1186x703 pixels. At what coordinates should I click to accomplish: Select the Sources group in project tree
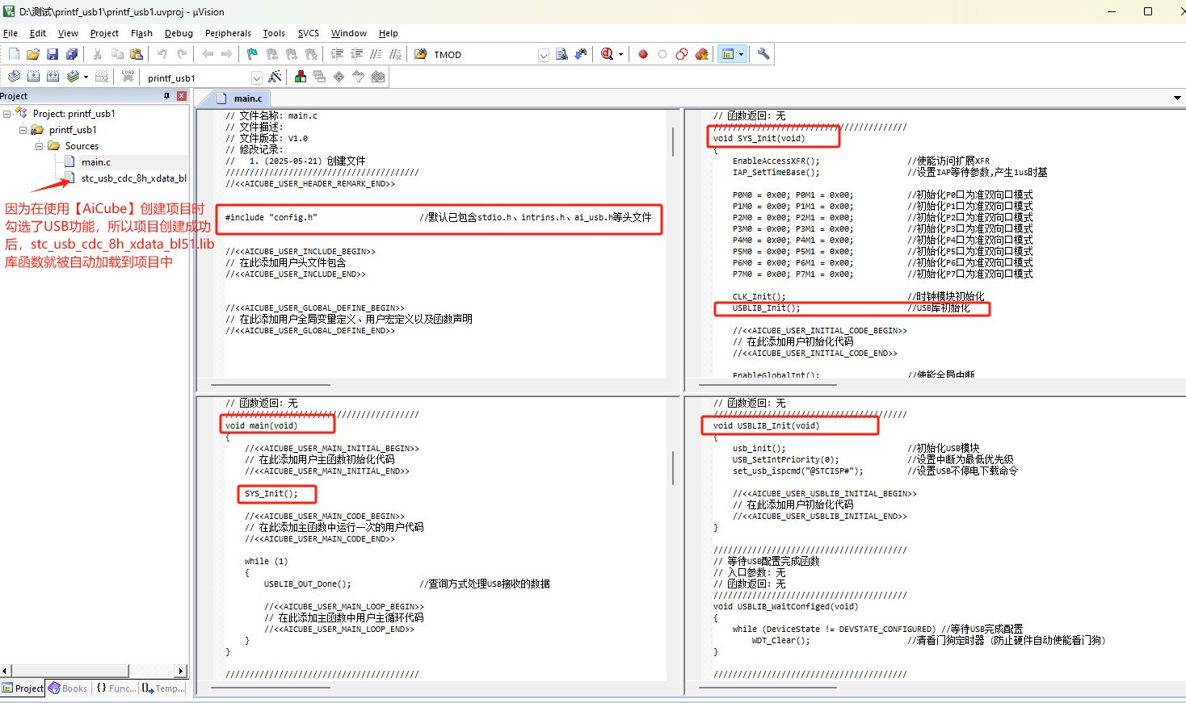[x=82, y=146]
